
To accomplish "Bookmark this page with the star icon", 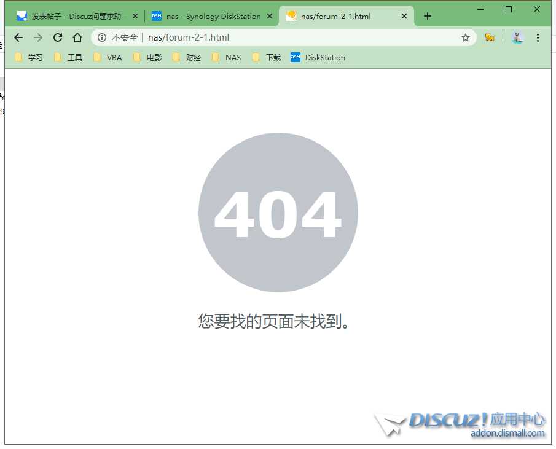I will click(x=466, y=37).
